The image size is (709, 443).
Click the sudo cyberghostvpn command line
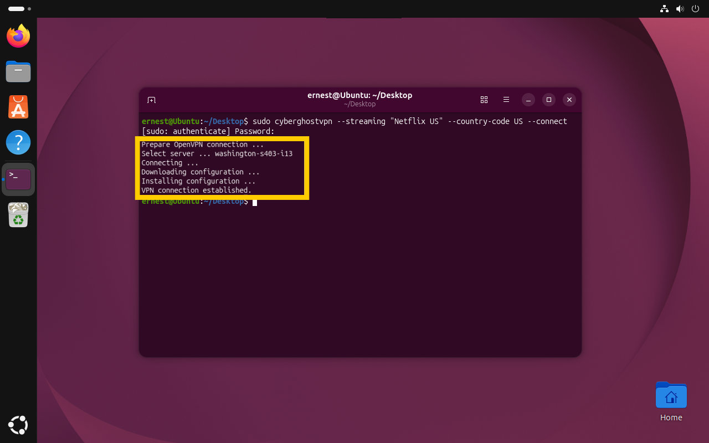tap(410, 121)
